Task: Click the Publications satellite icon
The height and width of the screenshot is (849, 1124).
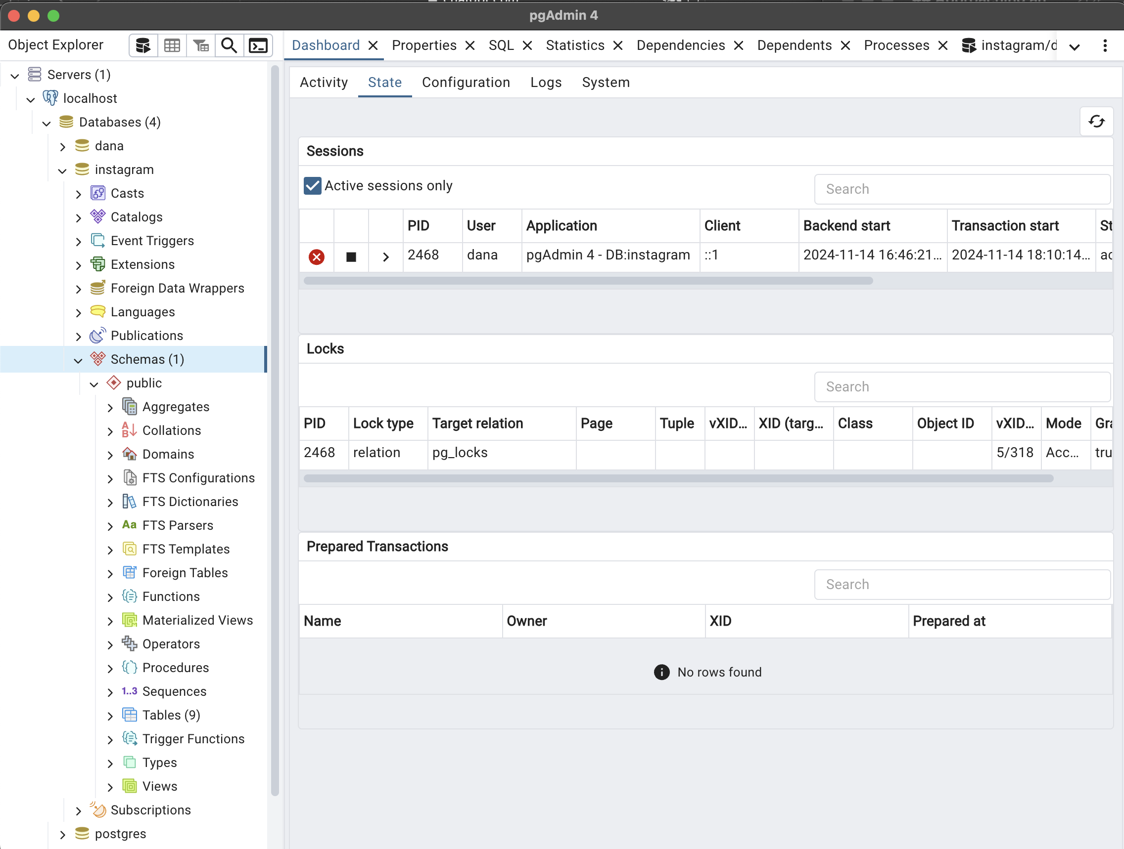Action: [x=97, y=336]
